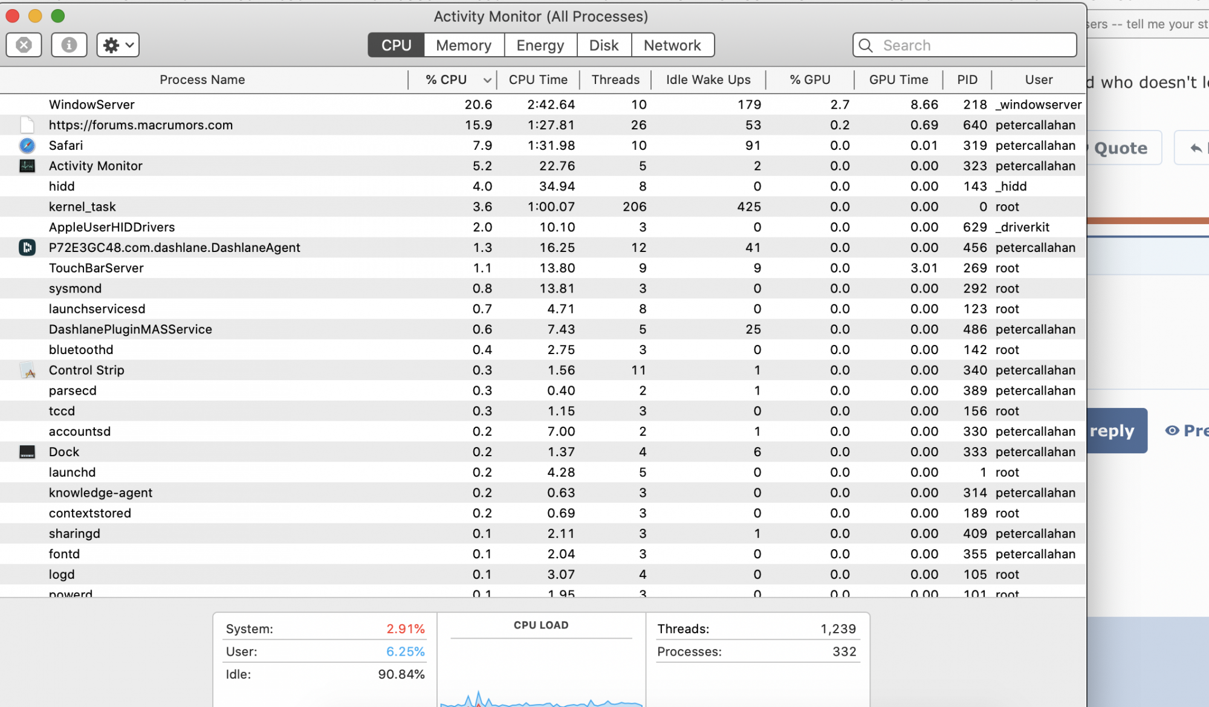1209x707 pixels.
Task: Click Quote in the Safari window behind
Action: (1121, 148)
